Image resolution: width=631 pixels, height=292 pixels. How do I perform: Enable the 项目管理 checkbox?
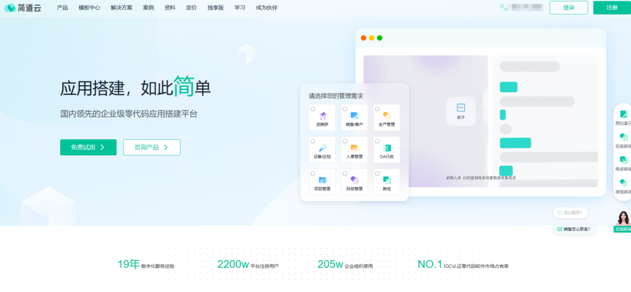(x=312, y=173)
